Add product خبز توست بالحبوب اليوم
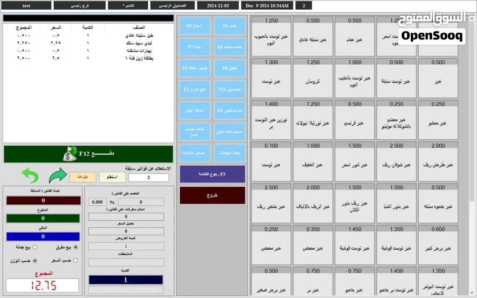This screenshot has height=298, width=477. click(271, 36)
